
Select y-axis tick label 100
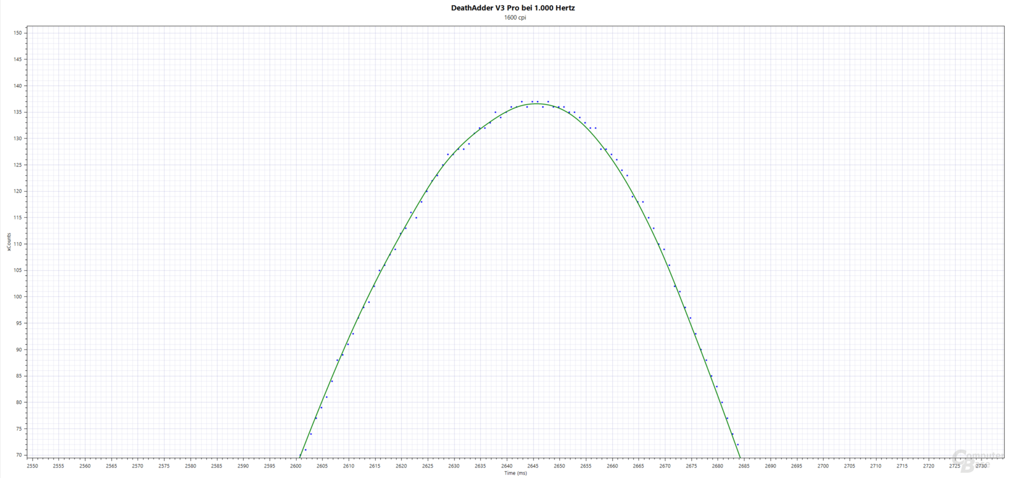(x=18, y=296)
